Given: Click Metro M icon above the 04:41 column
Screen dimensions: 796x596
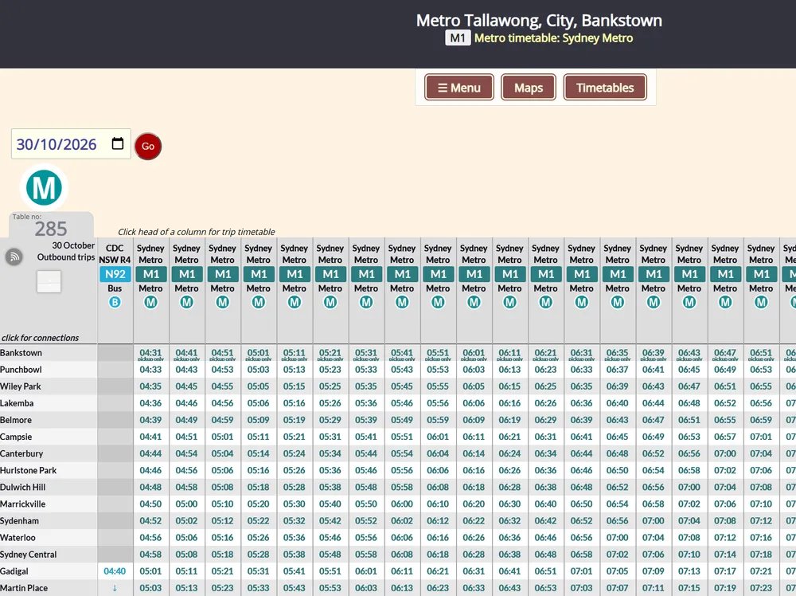Looking at the screenshot, I should pyautogui.click(x=187, y=302).
